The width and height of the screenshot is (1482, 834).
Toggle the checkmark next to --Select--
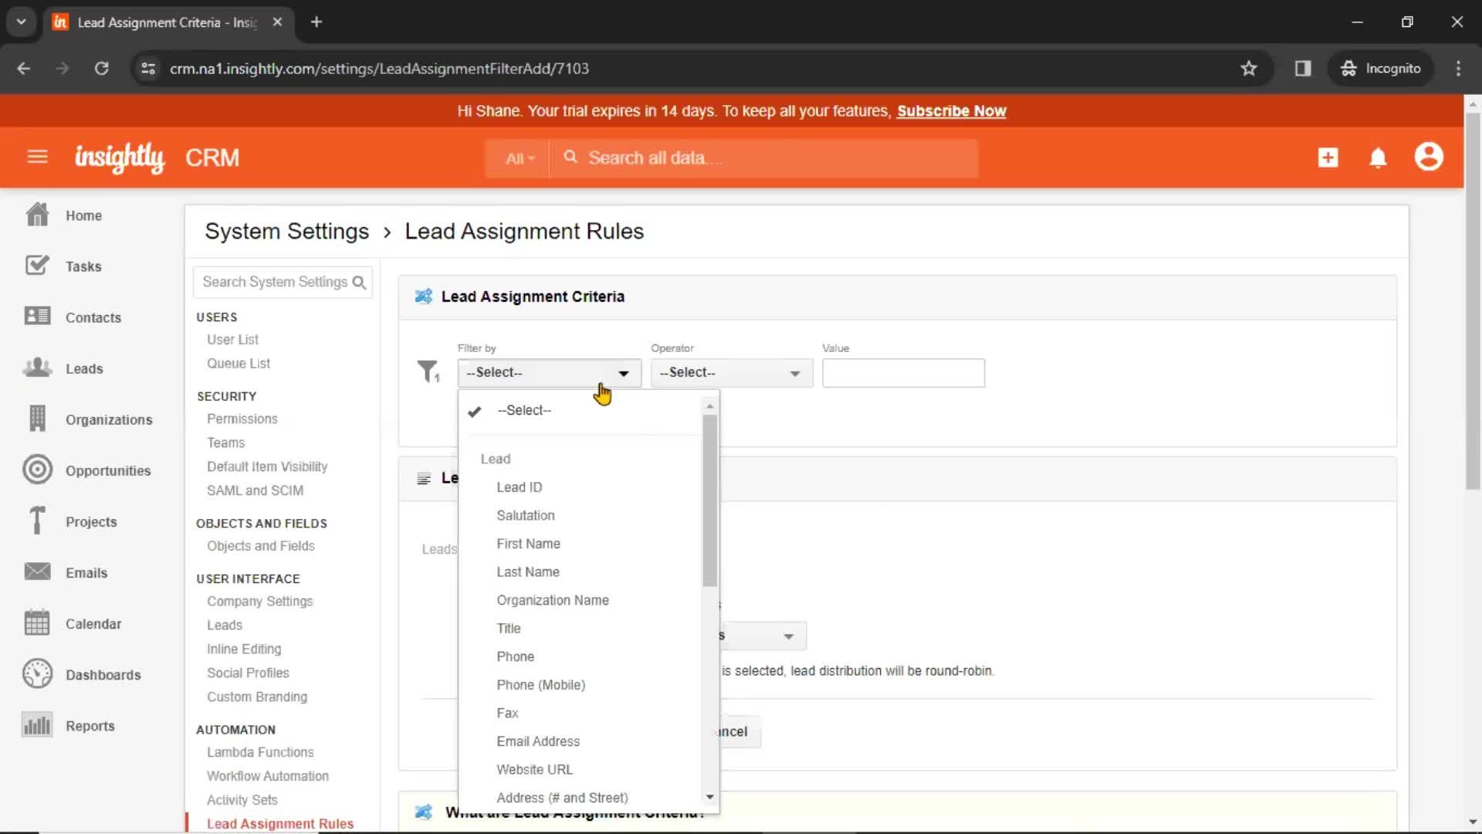pyautogui.click(x=475, y=410)
